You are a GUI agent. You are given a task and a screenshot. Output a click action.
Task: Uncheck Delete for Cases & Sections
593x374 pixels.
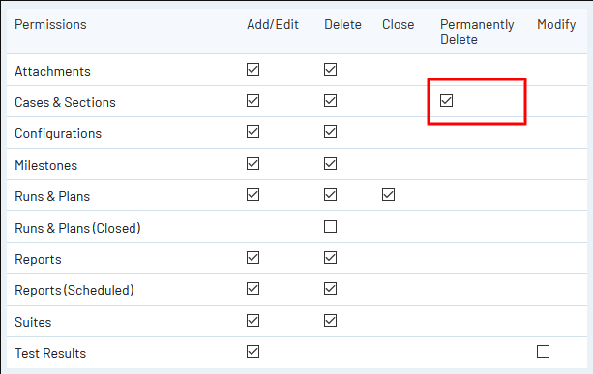[x=330, y=101]
